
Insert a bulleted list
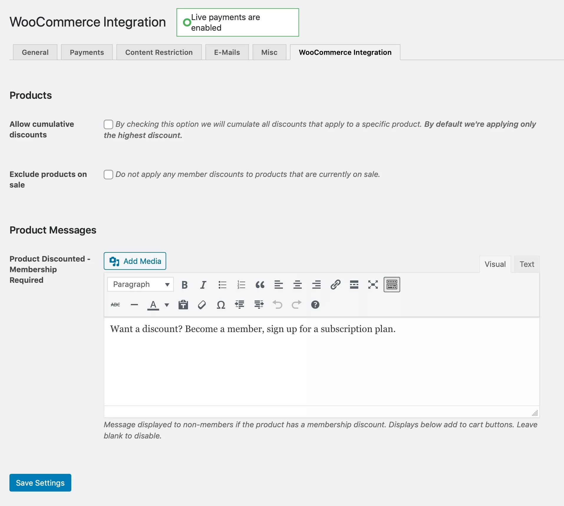tap(222, 285)
